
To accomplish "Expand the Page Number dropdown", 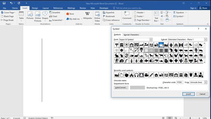I will (x=142, y=20).
